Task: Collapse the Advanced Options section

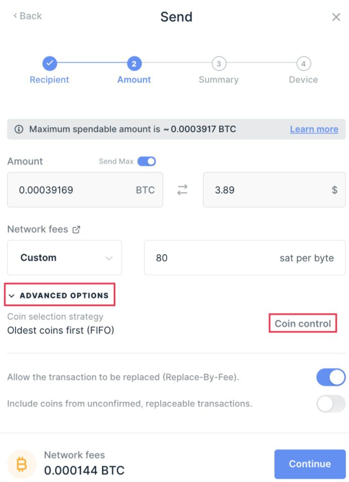Action: [x=59, y=295]
